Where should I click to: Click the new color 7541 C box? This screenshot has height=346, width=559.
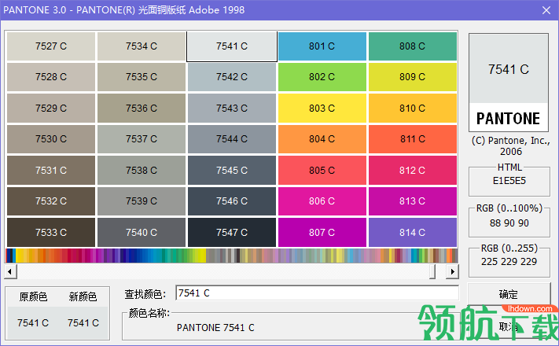coord(83,323)
